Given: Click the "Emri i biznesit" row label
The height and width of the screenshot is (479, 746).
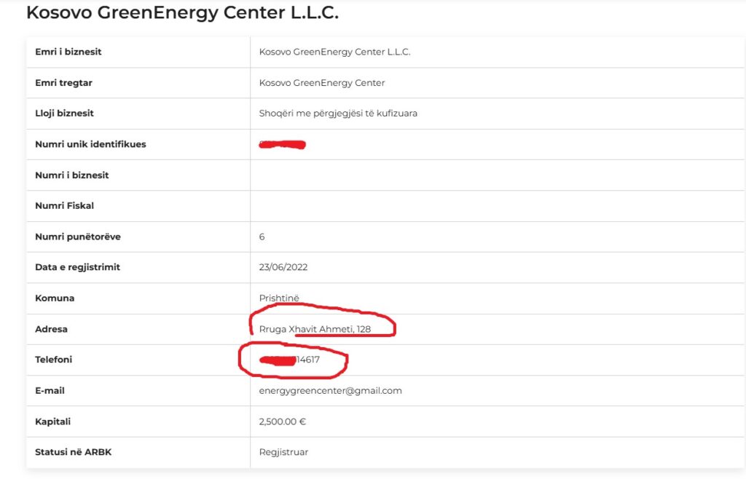Looking at the screenshot, I should 68,52.
